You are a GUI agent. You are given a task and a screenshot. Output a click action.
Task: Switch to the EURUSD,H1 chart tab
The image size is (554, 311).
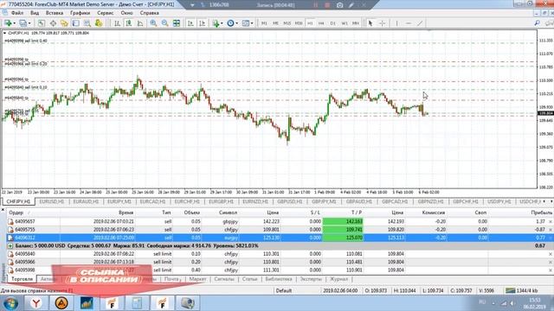click(x=52, y=201)
